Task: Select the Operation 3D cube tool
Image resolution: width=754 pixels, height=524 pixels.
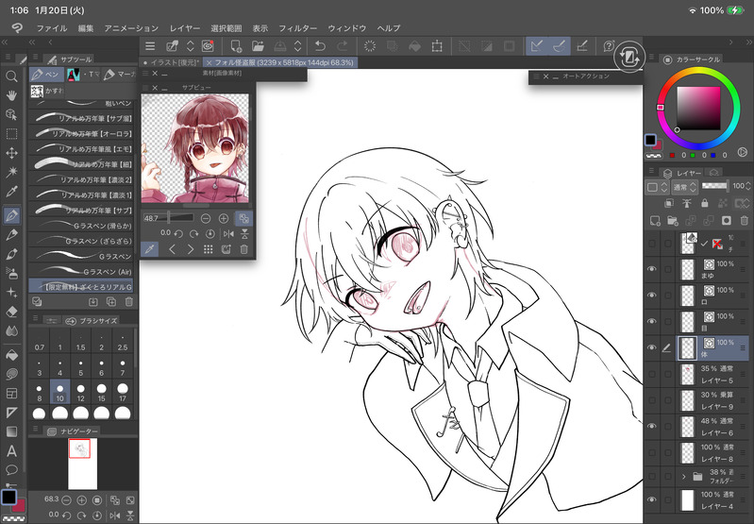Action: click(11, 114)
